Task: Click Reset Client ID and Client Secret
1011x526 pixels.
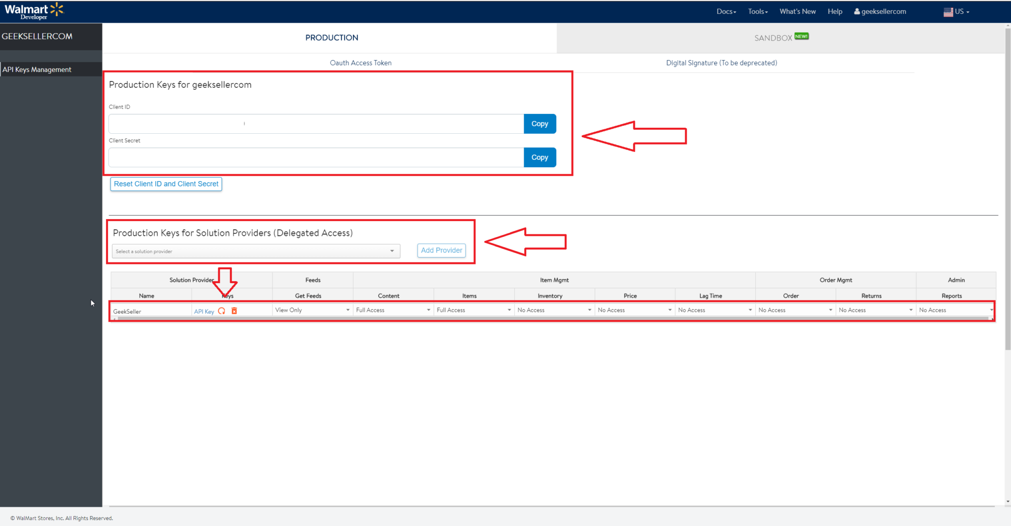Action: (166, 184)
